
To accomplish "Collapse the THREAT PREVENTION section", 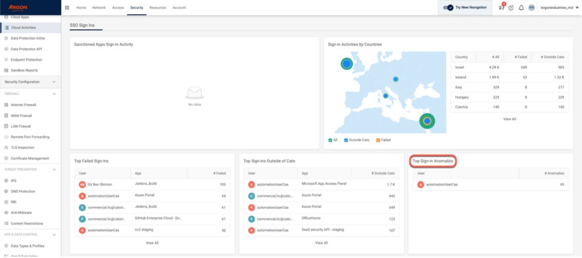I will pos(54,170).
